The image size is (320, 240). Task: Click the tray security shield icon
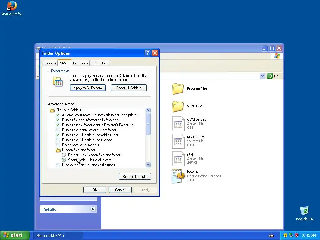coord(285,236)
